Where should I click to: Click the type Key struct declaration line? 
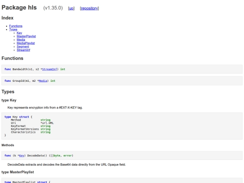click(19, 117)
